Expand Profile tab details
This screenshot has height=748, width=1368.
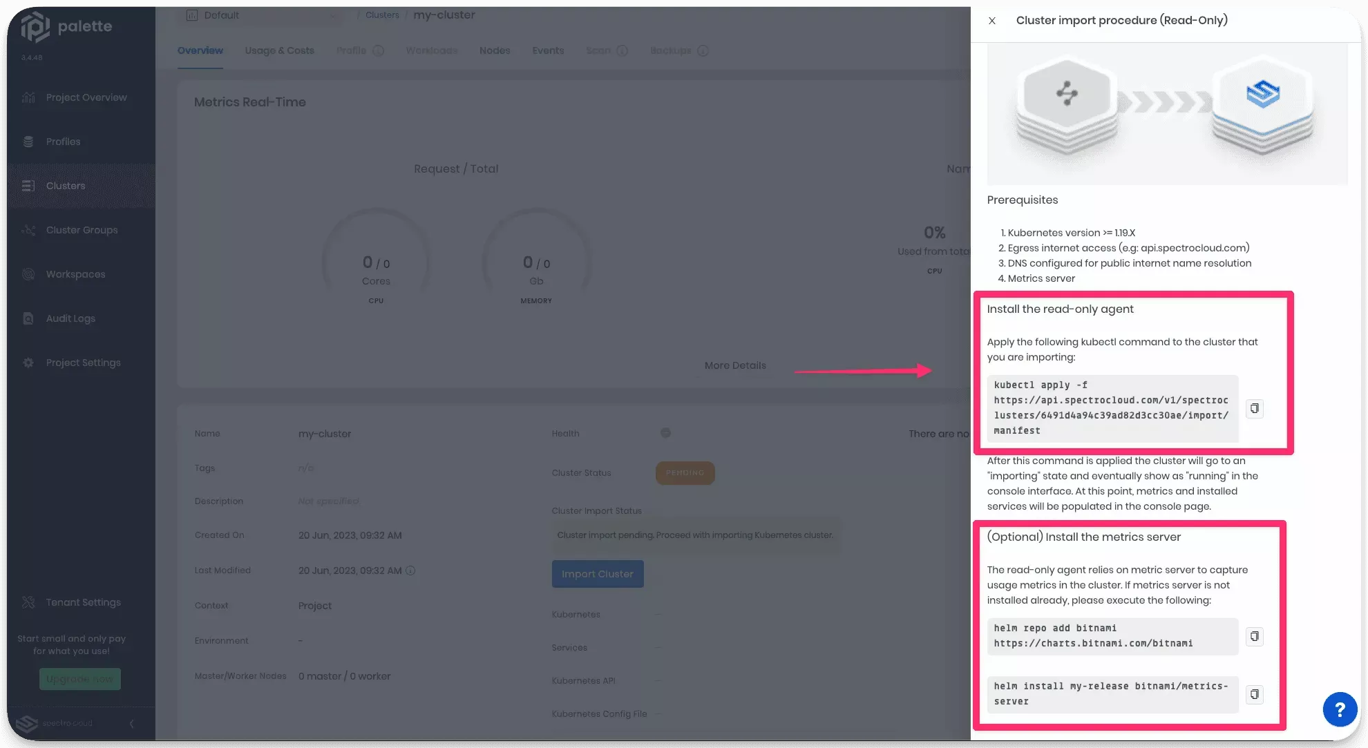(x=378, y=50)
